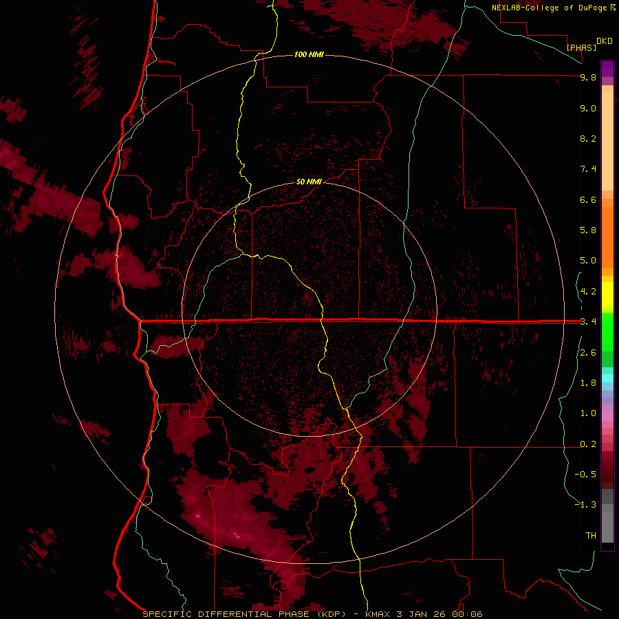This screenshot has width=619, height=619.
Task: Click the -0.5 scale value
Action: [x=585, y=475]
